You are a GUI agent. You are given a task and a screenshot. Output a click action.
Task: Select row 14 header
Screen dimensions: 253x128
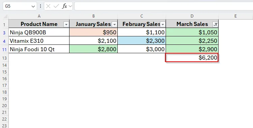point(4,65)
